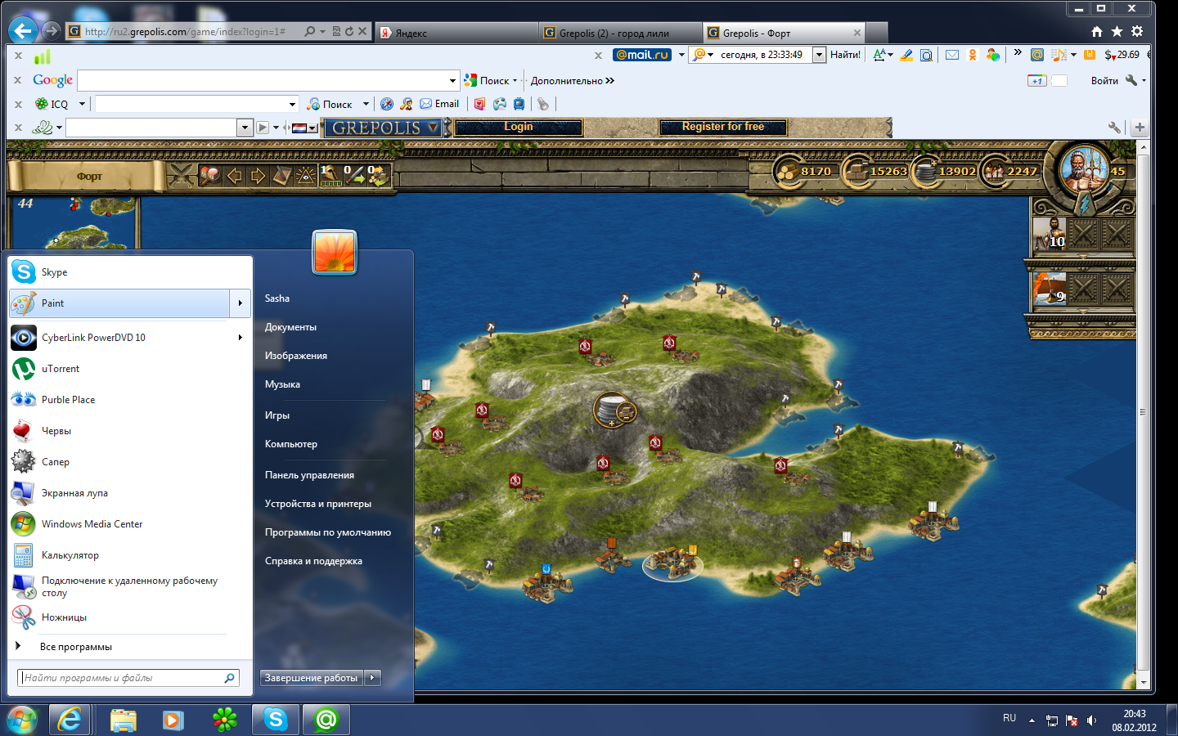Click the all-seeing eye pyramid icon

[306, 176]
